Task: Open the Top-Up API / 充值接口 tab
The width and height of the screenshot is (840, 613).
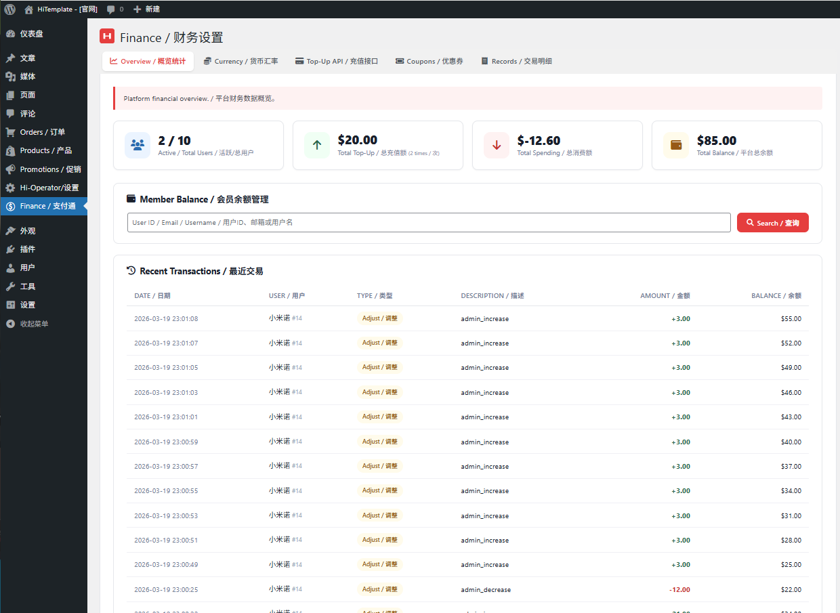Action: click(336, 60)
